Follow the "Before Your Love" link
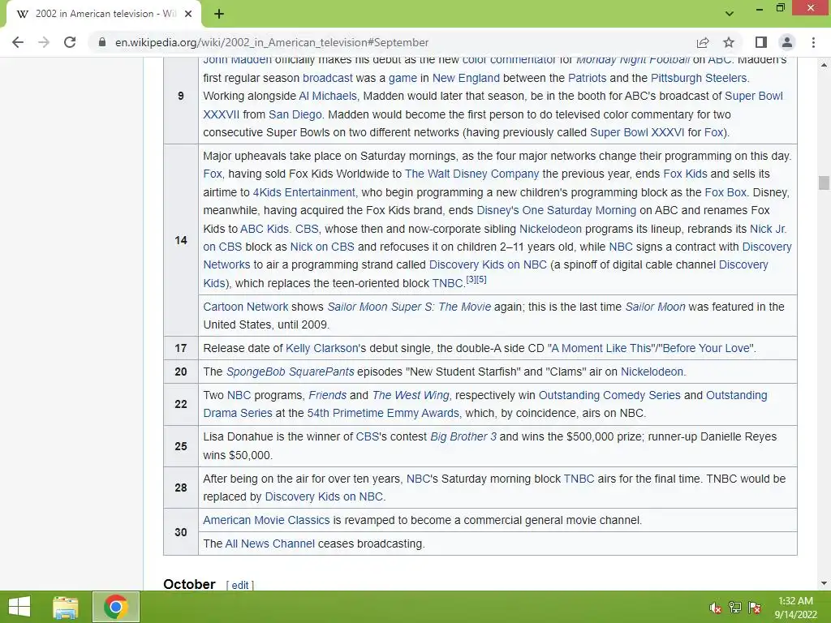Screen dimensions: 831x623 point(704,348)
